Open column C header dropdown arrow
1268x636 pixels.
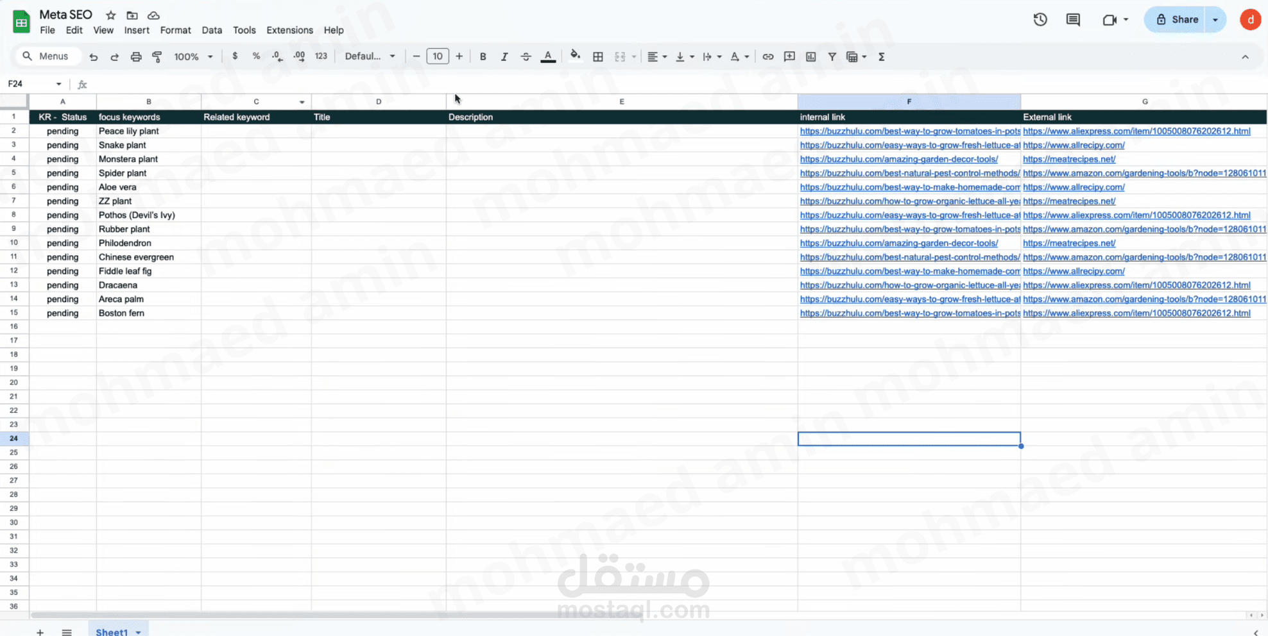(302, 102)
